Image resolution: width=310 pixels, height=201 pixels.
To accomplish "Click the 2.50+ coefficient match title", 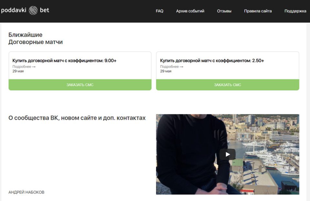I will [212, 61].
